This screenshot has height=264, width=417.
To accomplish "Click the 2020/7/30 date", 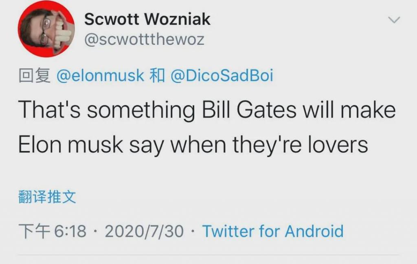I will point(144,231).
